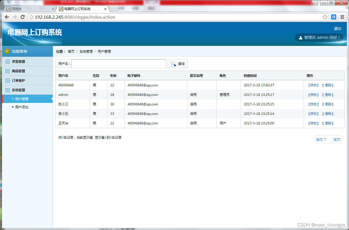
Task: Click the 管理员 admin 您好 badge
Action: (x=319, y=37)
